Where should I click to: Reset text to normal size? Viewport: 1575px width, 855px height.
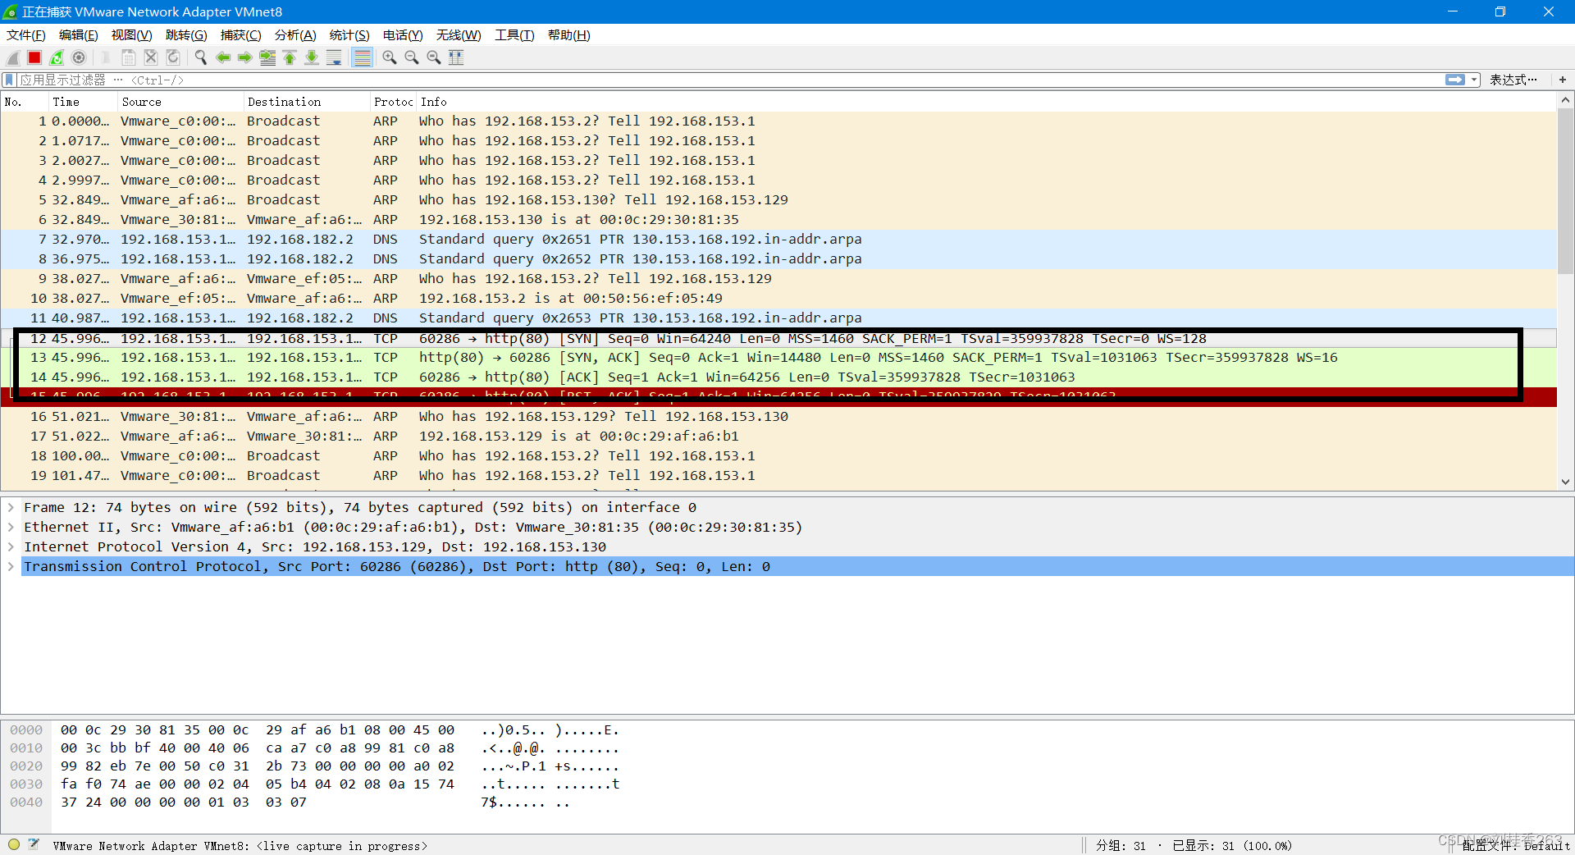tap(434, 57)
